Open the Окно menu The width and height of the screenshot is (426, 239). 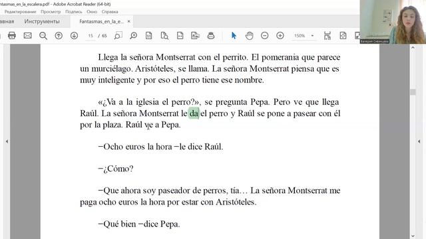tap(92, 12)
